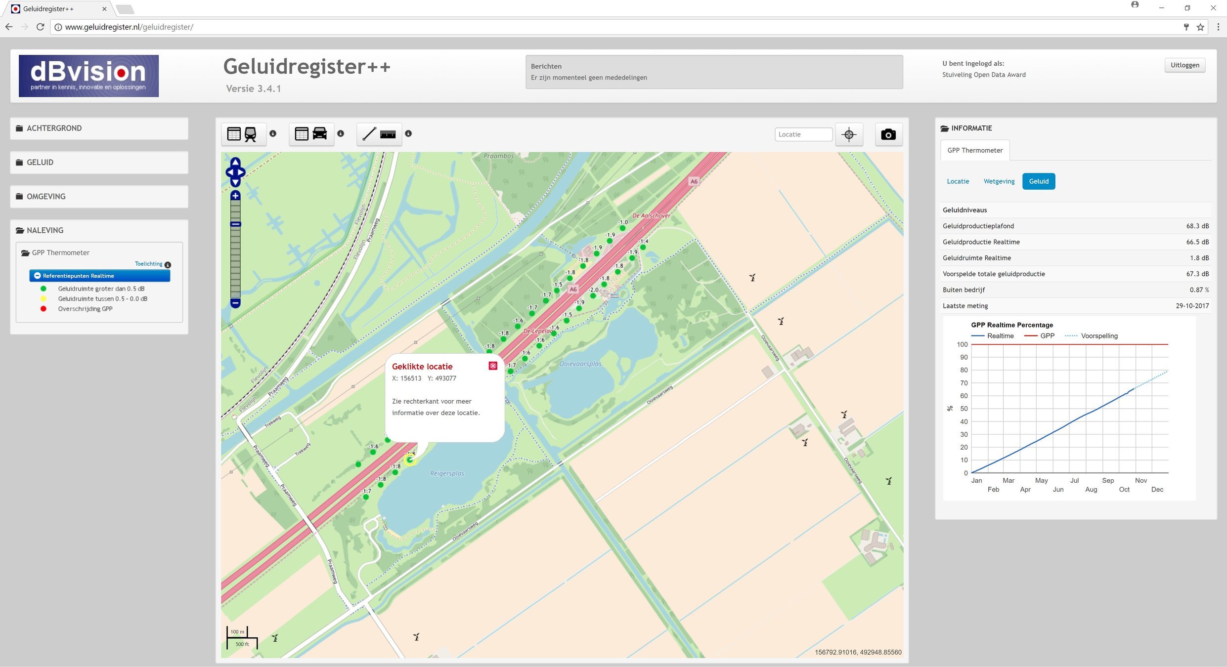Click the car table toolbar icon

tap(310, 134)
